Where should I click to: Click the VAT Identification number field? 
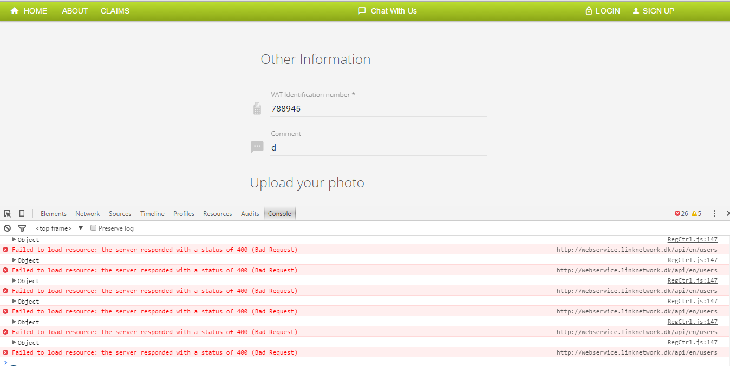(378, 109)
